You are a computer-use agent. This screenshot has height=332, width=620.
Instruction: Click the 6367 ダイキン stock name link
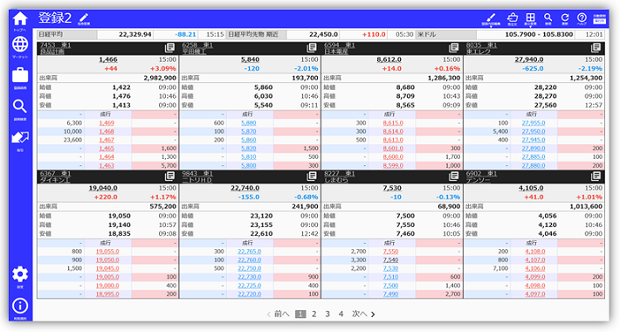click(x=55, y=176)
